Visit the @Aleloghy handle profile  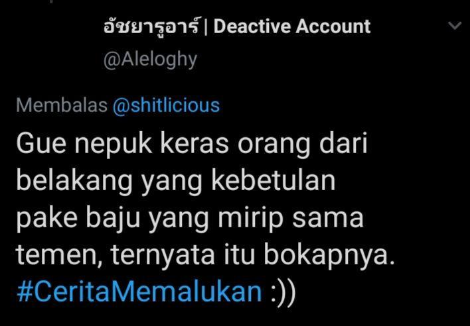coord(150,60)
